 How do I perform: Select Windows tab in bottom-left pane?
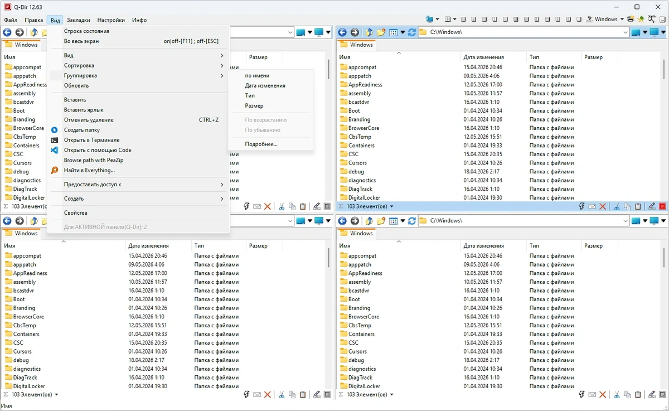[21, 234]
